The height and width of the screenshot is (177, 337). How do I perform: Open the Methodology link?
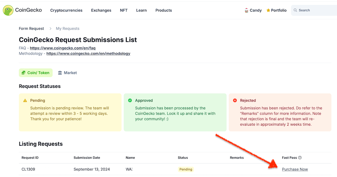[88, 54]
